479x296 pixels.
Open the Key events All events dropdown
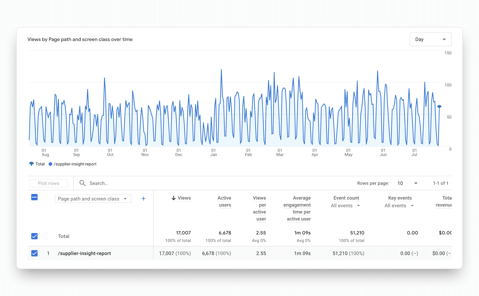[399, 206]
